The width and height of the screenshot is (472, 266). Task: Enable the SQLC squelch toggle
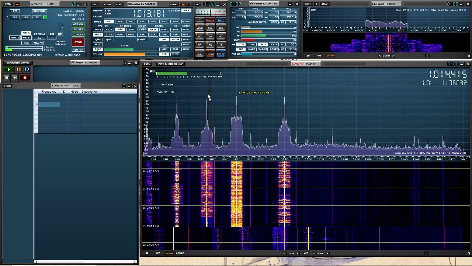[98, 50]
